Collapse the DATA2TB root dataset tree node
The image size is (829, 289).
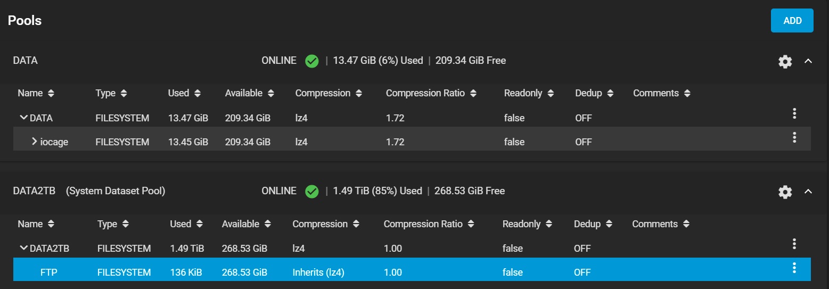(x=23, y=248)
